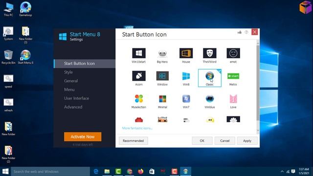This screenshot has width=313, height=176.
Task: Open the help question mark icon
Action: [246, 32]
